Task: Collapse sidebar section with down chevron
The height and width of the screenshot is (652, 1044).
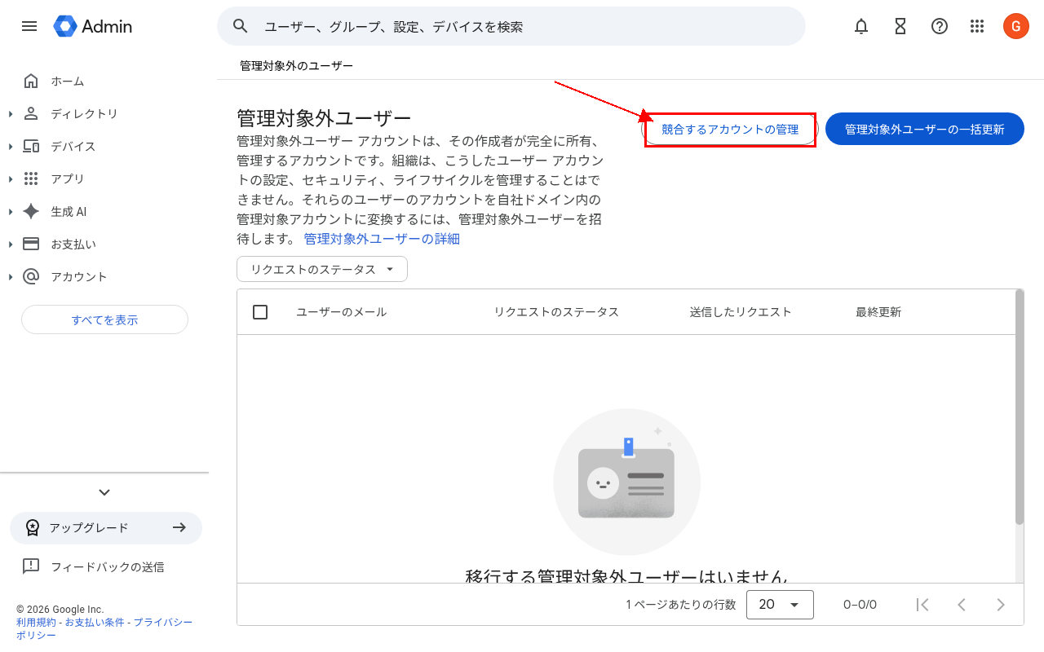Action: [104, 492]
